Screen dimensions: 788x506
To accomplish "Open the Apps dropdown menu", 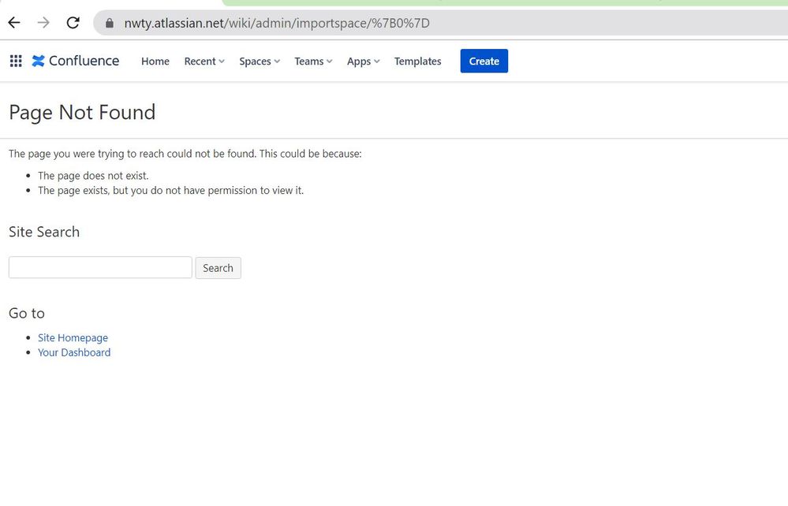I will 363,61.
